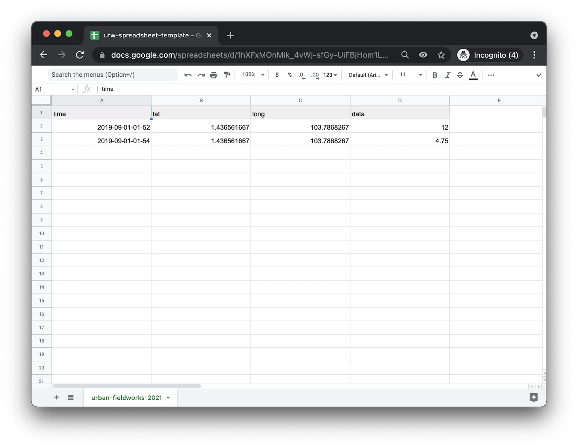Screen dimensions: 578x448
Task: Open urban-fieldworks-2021 sheet tab menu arrow
Action: (x=168, y=398)
